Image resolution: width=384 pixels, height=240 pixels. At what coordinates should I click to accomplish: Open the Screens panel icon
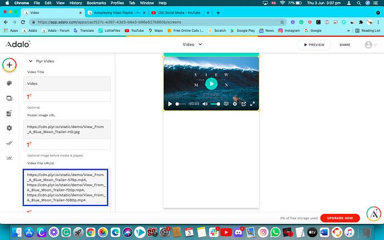pos(9,98)
